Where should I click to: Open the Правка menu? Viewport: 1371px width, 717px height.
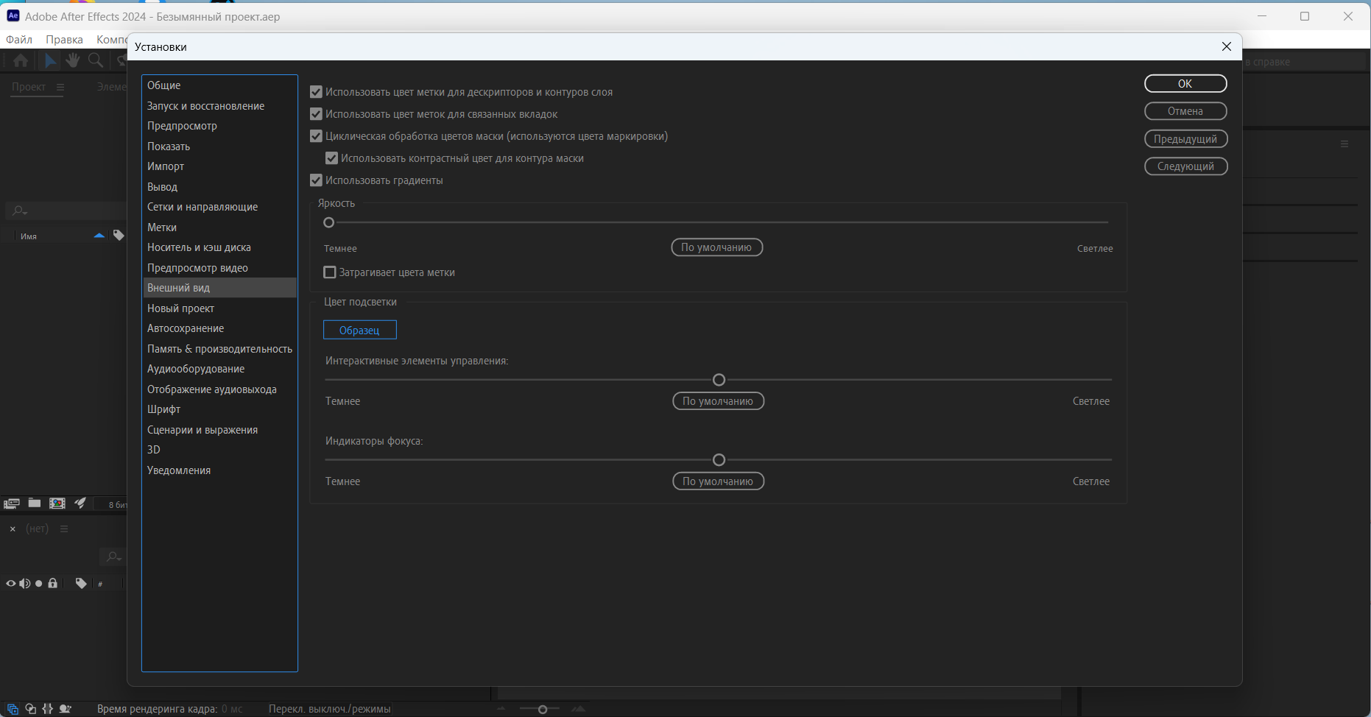(64, 40)
